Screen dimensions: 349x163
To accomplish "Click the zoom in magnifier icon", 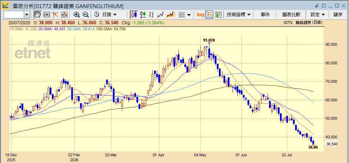I will (77, 15).
